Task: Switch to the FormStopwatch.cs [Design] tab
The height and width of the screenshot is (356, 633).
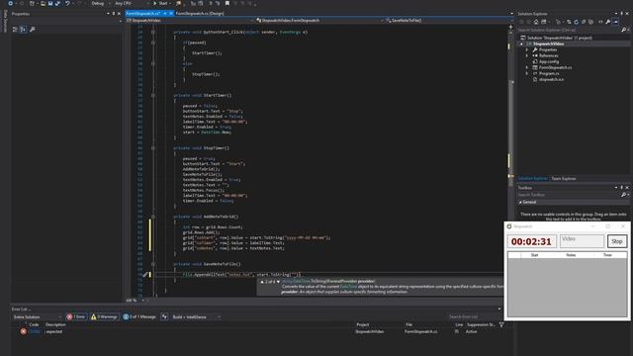Action: coord(200,13)
